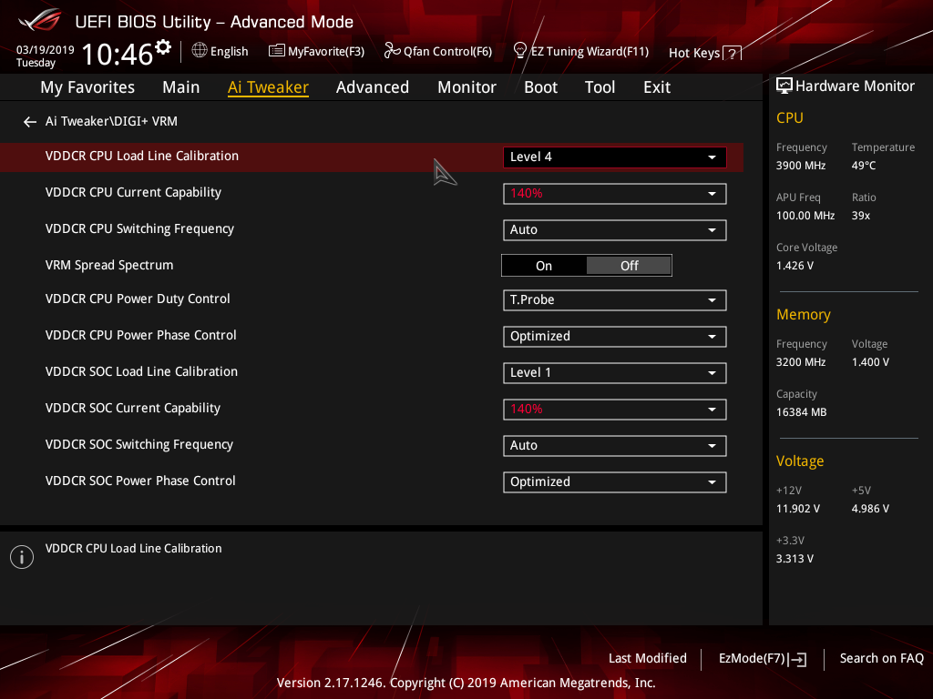Click the settings gear next to the clock
This screenshot has height=699, width=933.
click(163, 47)
